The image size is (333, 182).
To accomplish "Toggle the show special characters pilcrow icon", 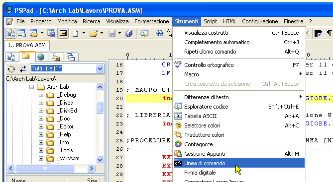I will (x=329, y=33).
